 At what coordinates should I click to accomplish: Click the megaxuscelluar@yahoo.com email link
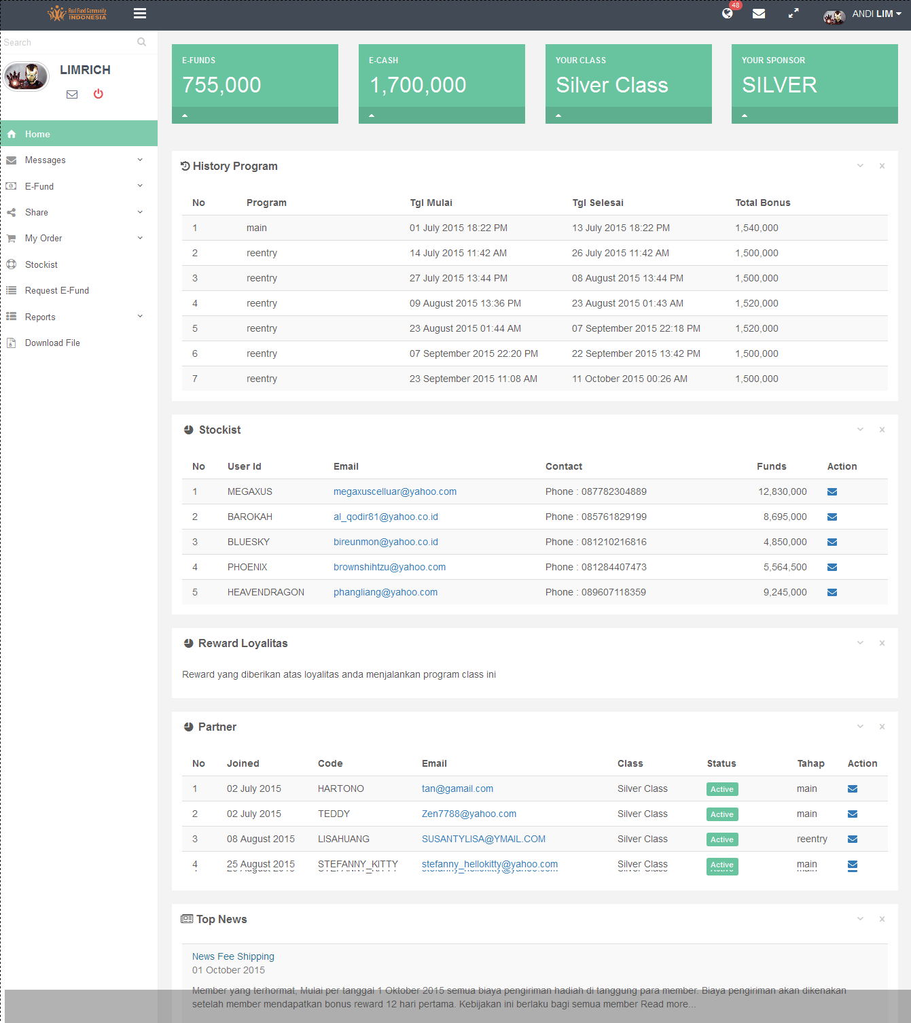tap(395, 492)
